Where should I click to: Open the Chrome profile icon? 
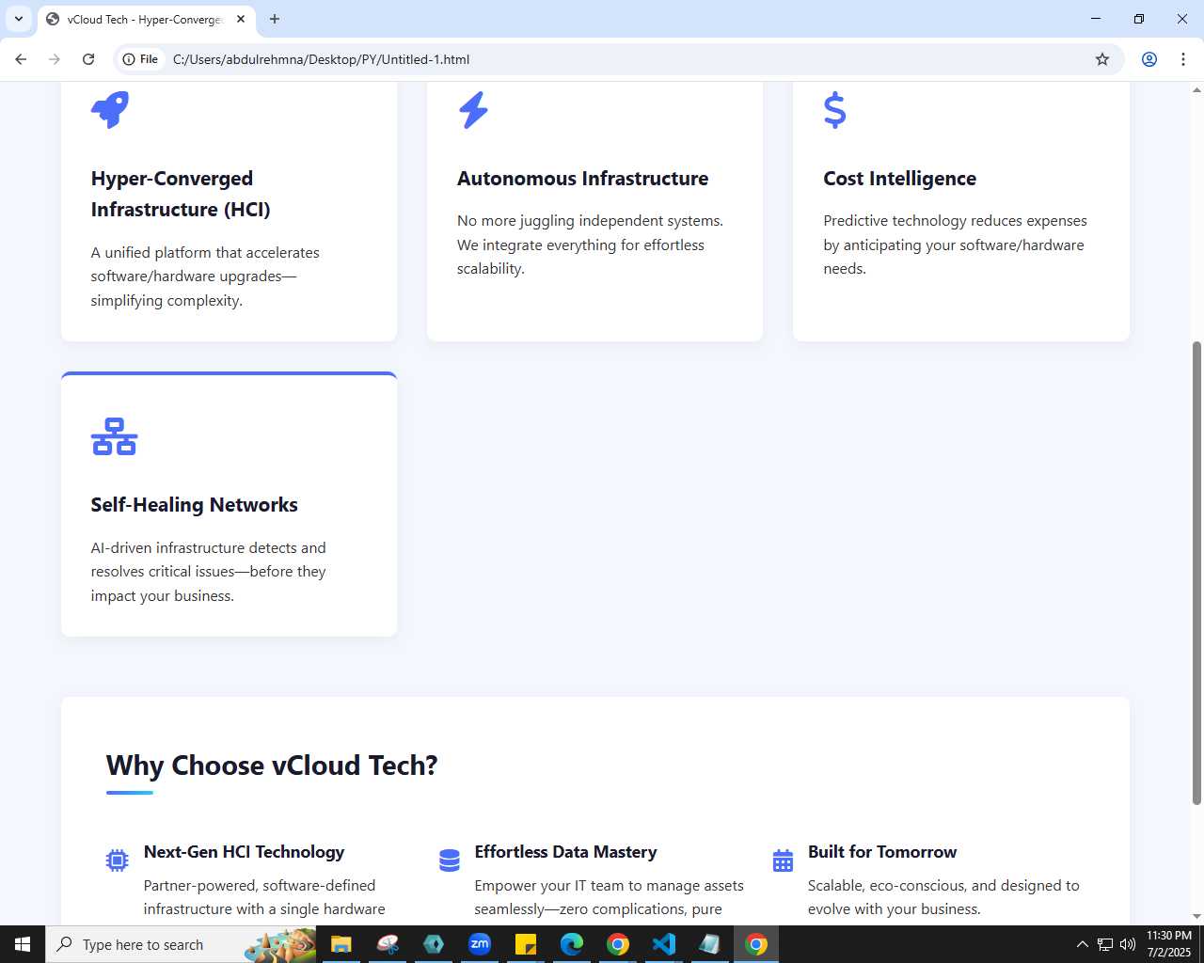tap(1149, 59)
